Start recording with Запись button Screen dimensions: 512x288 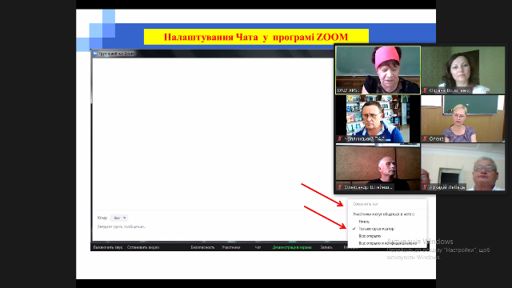(326, 247)
